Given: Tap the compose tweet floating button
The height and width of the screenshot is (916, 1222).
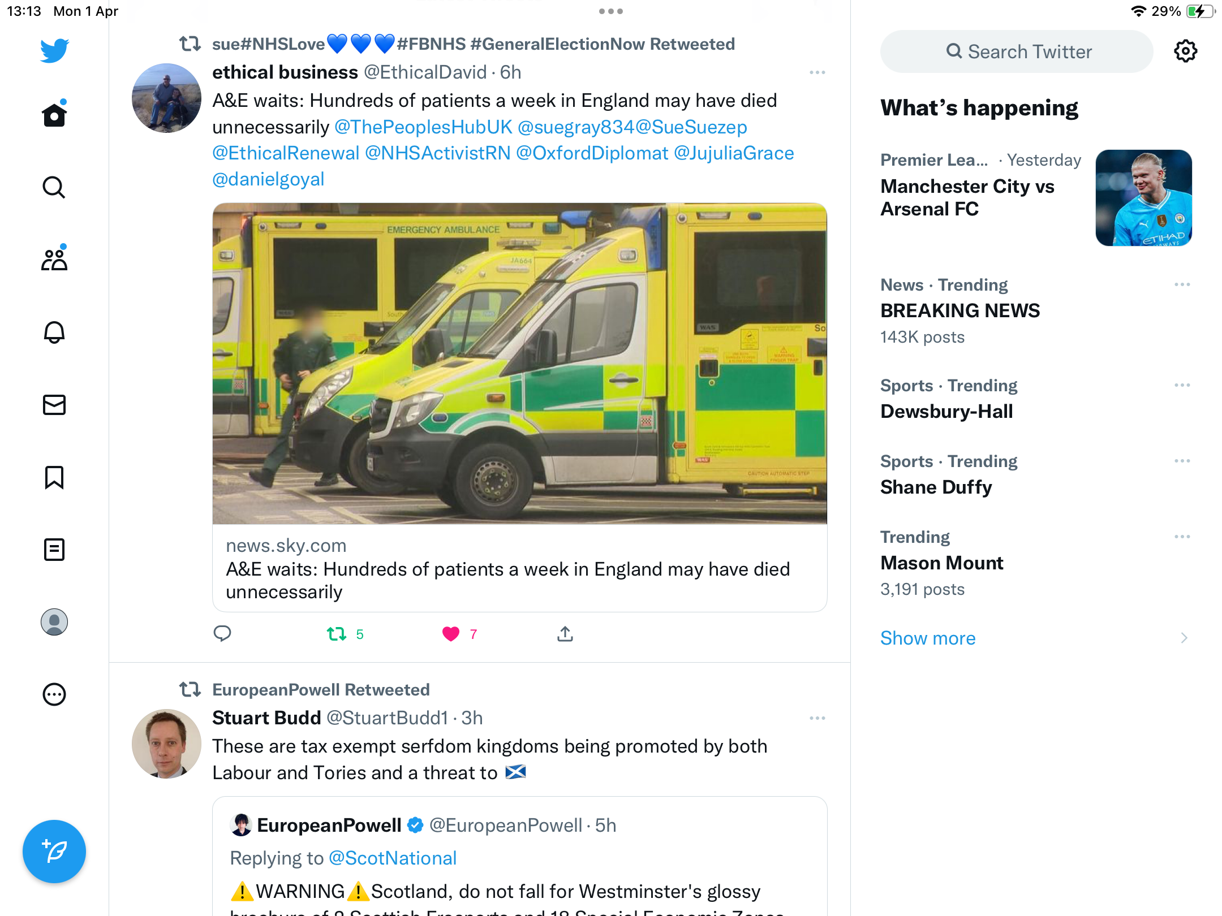Looking at the screenshot, I should click(x=54, y=851).
